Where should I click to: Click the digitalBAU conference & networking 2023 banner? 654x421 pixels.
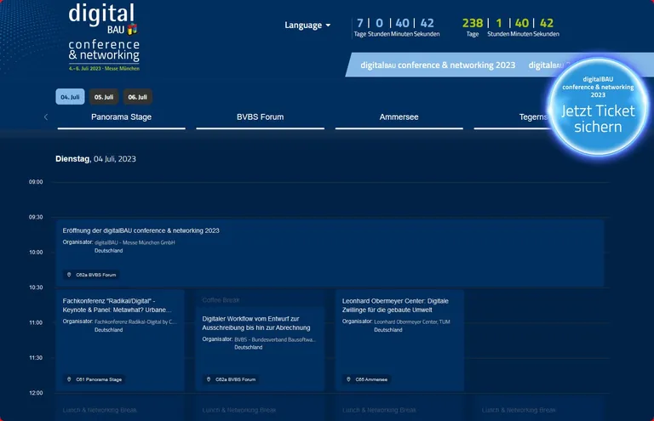coord(438,65)
